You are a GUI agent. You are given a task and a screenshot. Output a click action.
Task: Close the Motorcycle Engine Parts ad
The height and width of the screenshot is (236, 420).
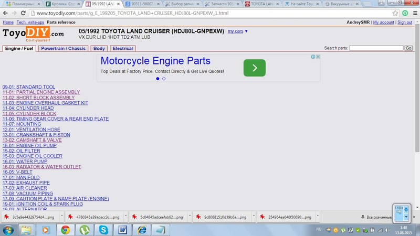[x=318, y=57]
